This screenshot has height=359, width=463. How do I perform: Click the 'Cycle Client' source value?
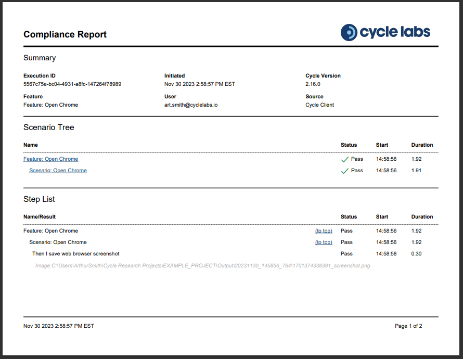(x=319, y=105)
